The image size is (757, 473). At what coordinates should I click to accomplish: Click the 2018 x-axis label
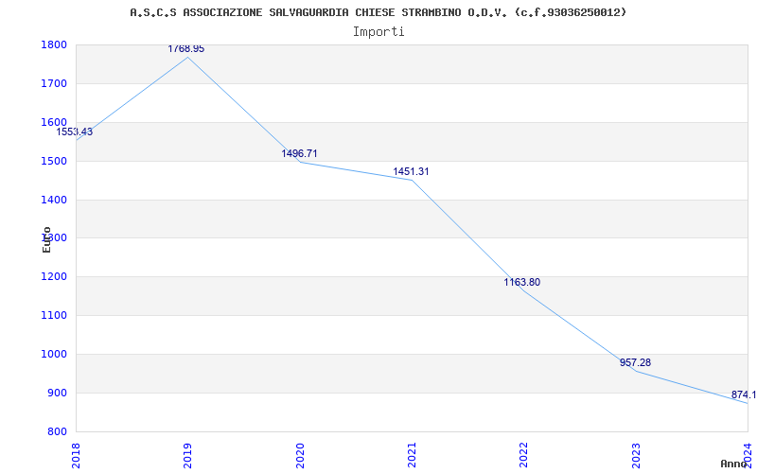[76, 455]
